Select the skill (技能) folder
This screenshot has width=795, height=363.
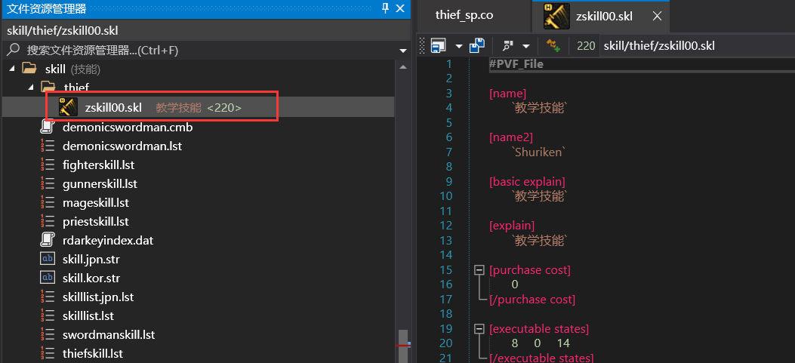click(72, 69)
